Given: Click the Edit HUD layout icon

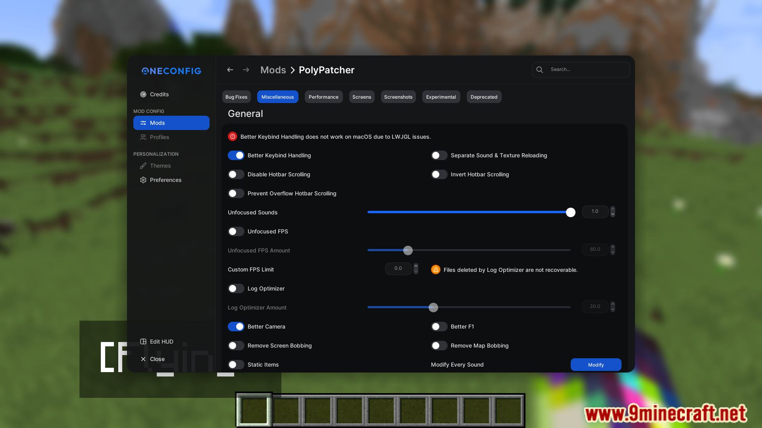Looking at the screenshot, I should [143, 342].
